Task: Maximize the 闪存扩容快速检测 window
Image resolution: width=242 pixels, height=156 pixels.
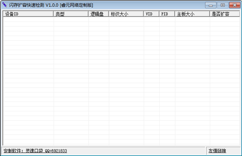Action: 223,5
